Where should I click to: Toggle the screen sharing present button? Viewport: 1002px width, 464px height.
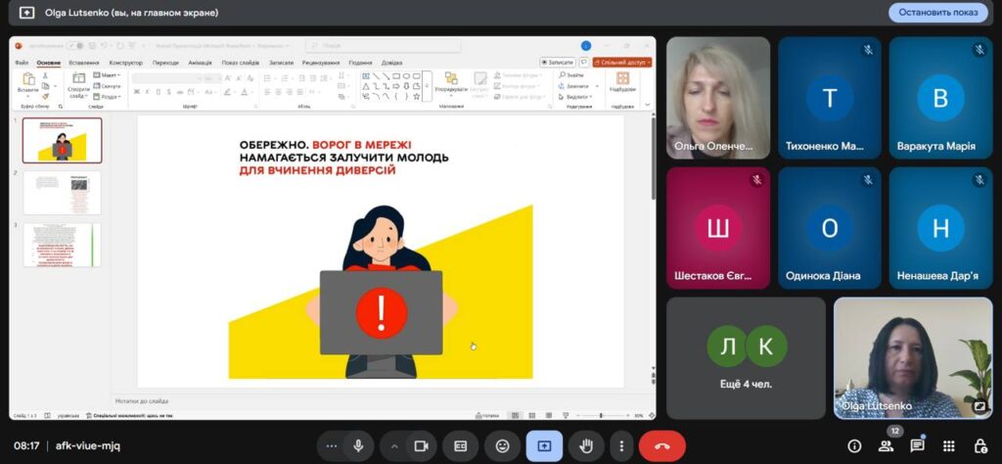point(544,445)
